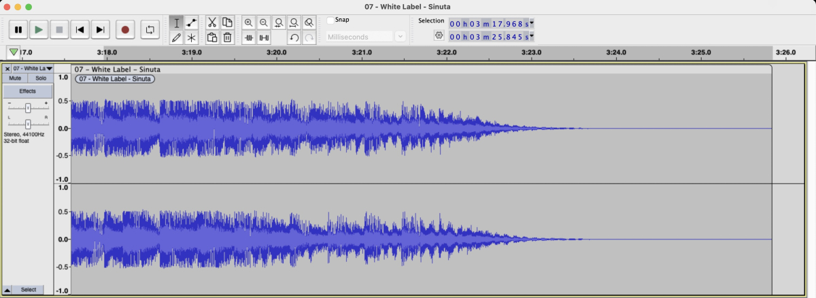
Task: Open the end time format dropdown arrow
Action: [531, 37]
